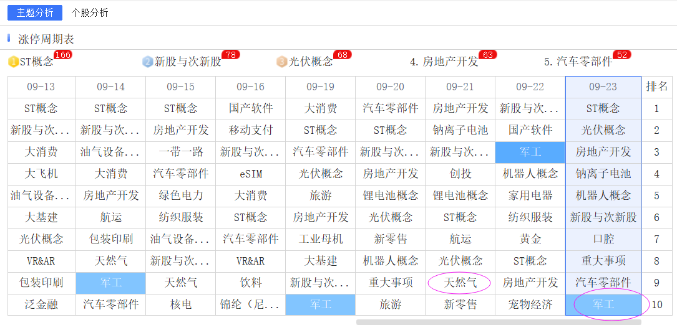Image resolution: width=677 pixels, height=325 pixels.
Task: Open the 4. 房地产开发 theme link
Action: point(444,62)
